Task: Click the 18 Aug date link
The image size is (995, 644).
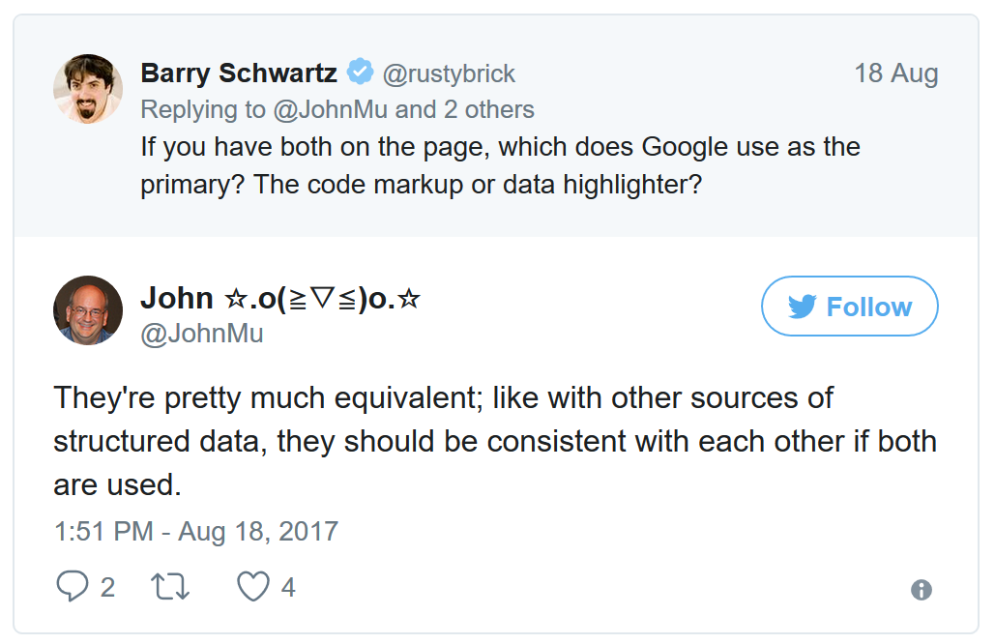Action: pos(897,72)
